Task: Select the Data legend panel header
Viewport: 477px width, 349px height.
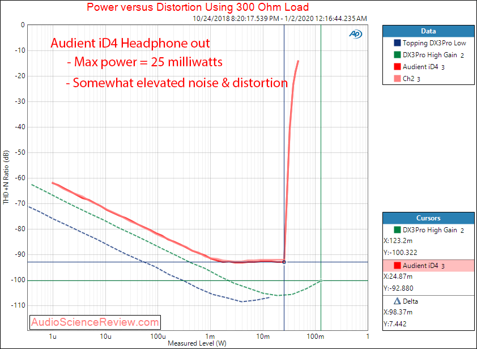Action: coord(428,31)
